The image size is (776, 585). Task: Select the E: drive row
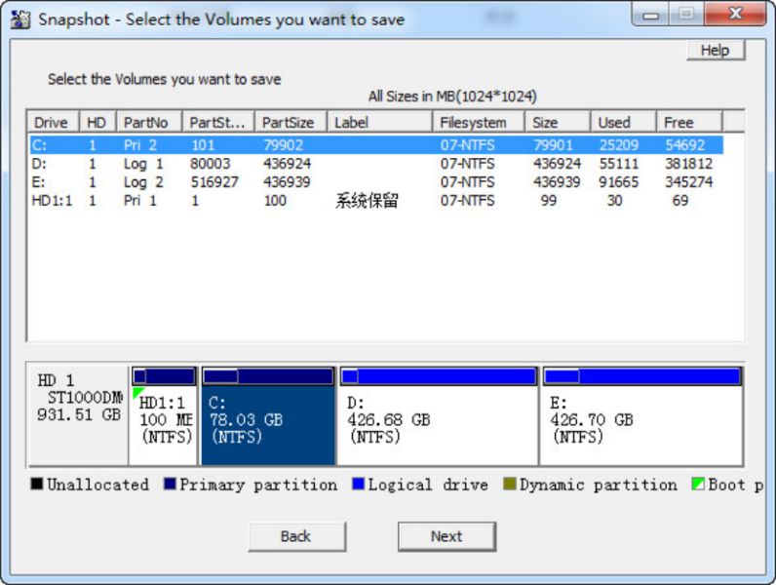[376, 182]
